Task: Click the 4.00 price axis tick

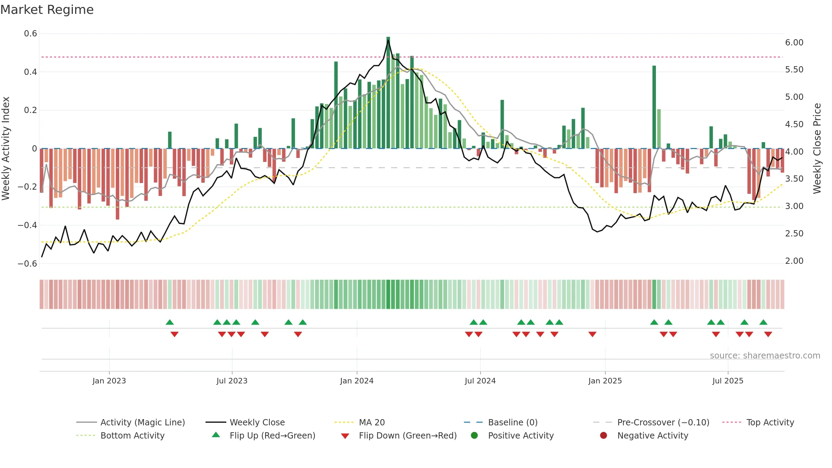Action: pyautogui.click(x=794, y=151)
